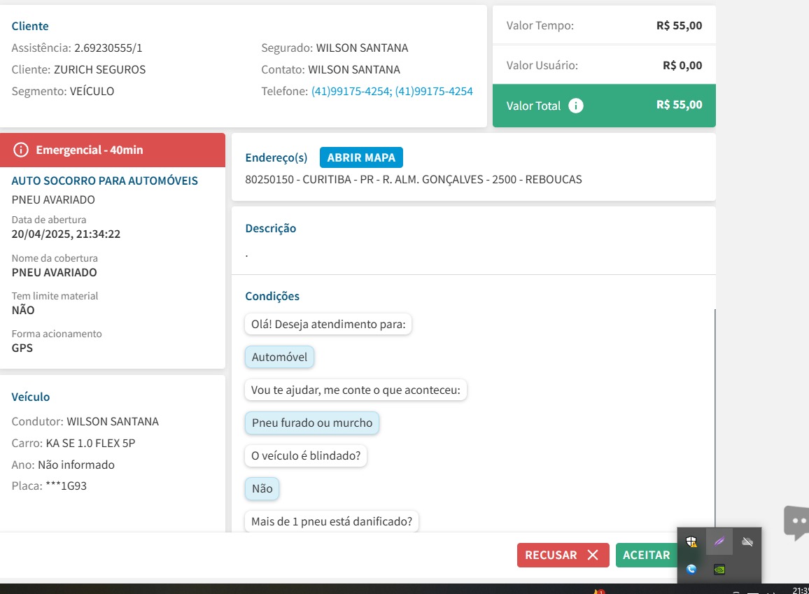
Task: Click the X icon on Recusar
Action: point(593,555)
